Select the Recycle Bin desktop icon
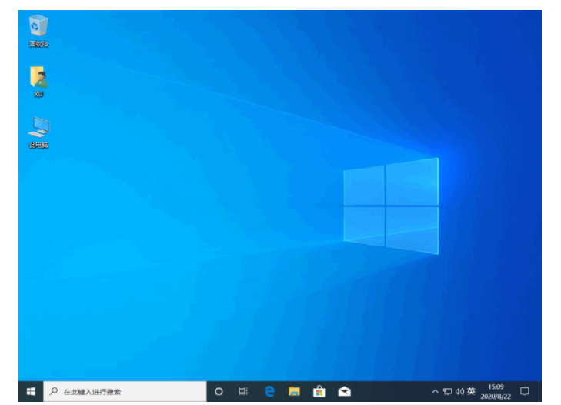Image resolution: width=561 pixels, height=405 pixels. click(38, 31)
